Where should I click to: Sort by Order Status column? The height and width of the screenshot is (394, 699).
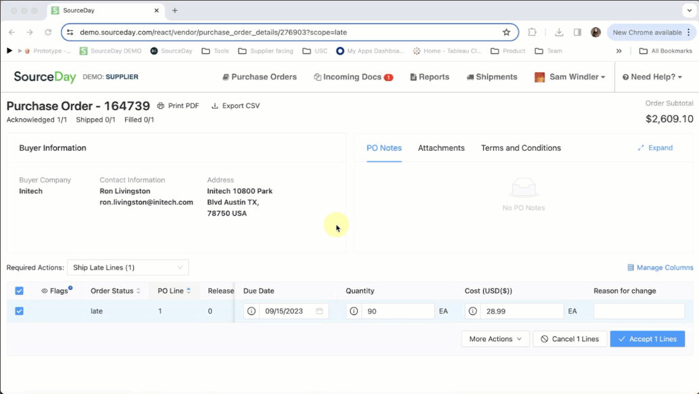point(116,291)
